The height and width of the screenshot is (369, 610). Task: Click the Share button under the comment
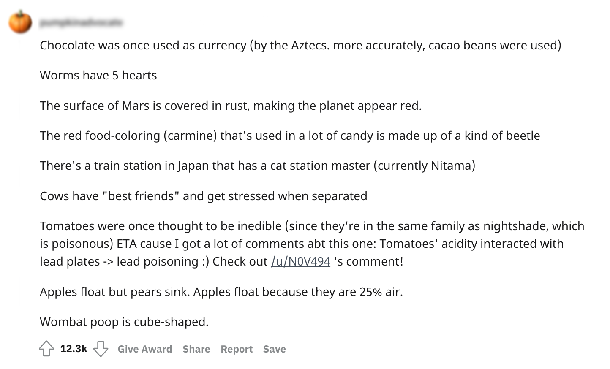[x=196, y=349]
